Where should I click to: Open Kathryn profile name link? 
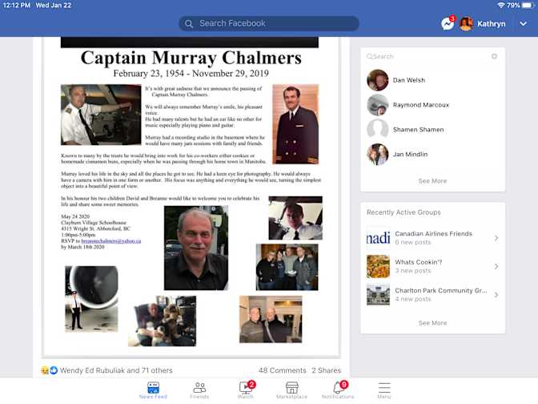pos(491,24)
